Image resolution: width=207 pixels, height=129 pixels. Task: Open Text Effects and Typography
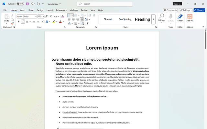(x=47, y=22)
